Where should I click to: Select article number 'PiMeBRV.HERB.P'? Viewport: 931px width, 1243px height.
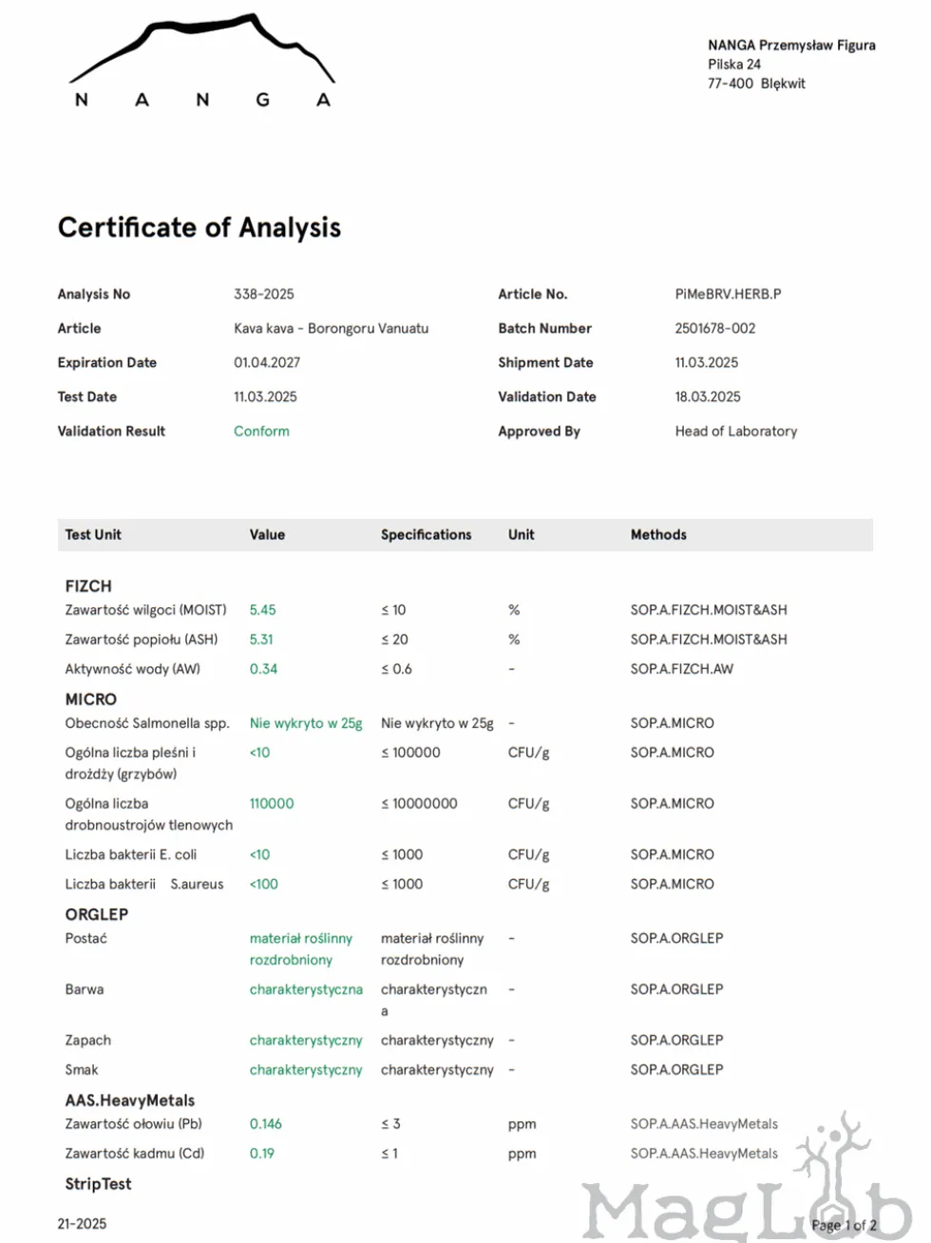pos(729,295)
